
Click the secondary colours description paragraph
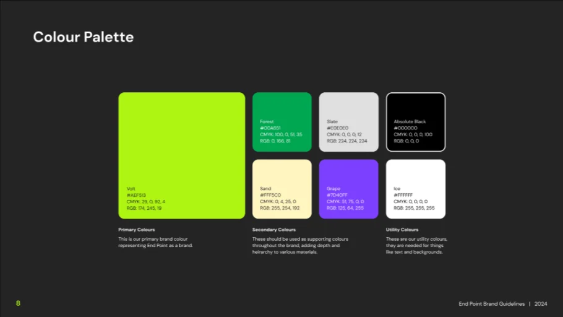click(300, 245)
